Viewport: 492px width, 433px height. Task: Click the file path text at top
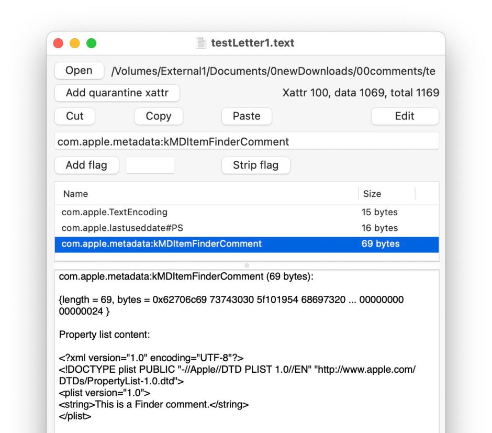(273, 71)
